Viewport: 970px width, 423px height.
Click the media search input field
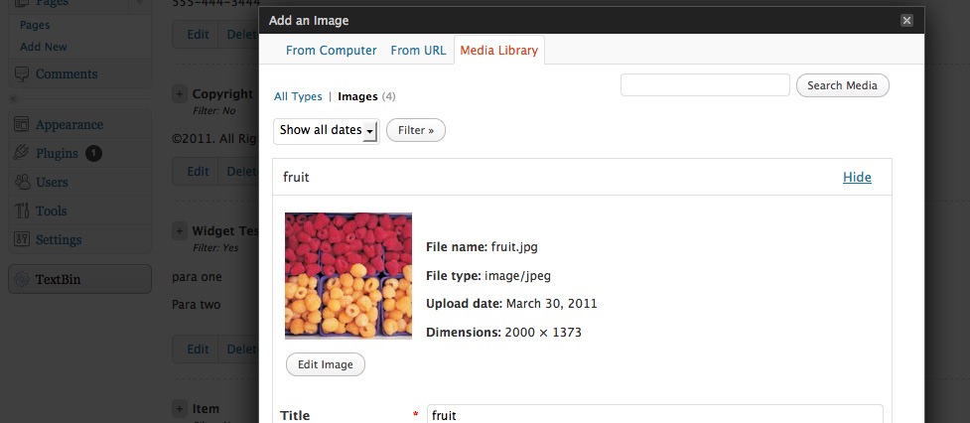705,85
